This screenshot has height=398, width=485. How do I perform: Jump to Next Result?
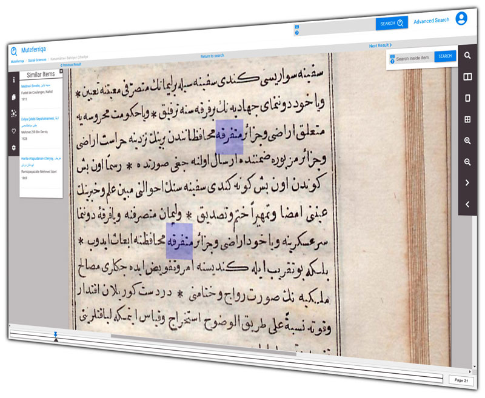point(380,45)
